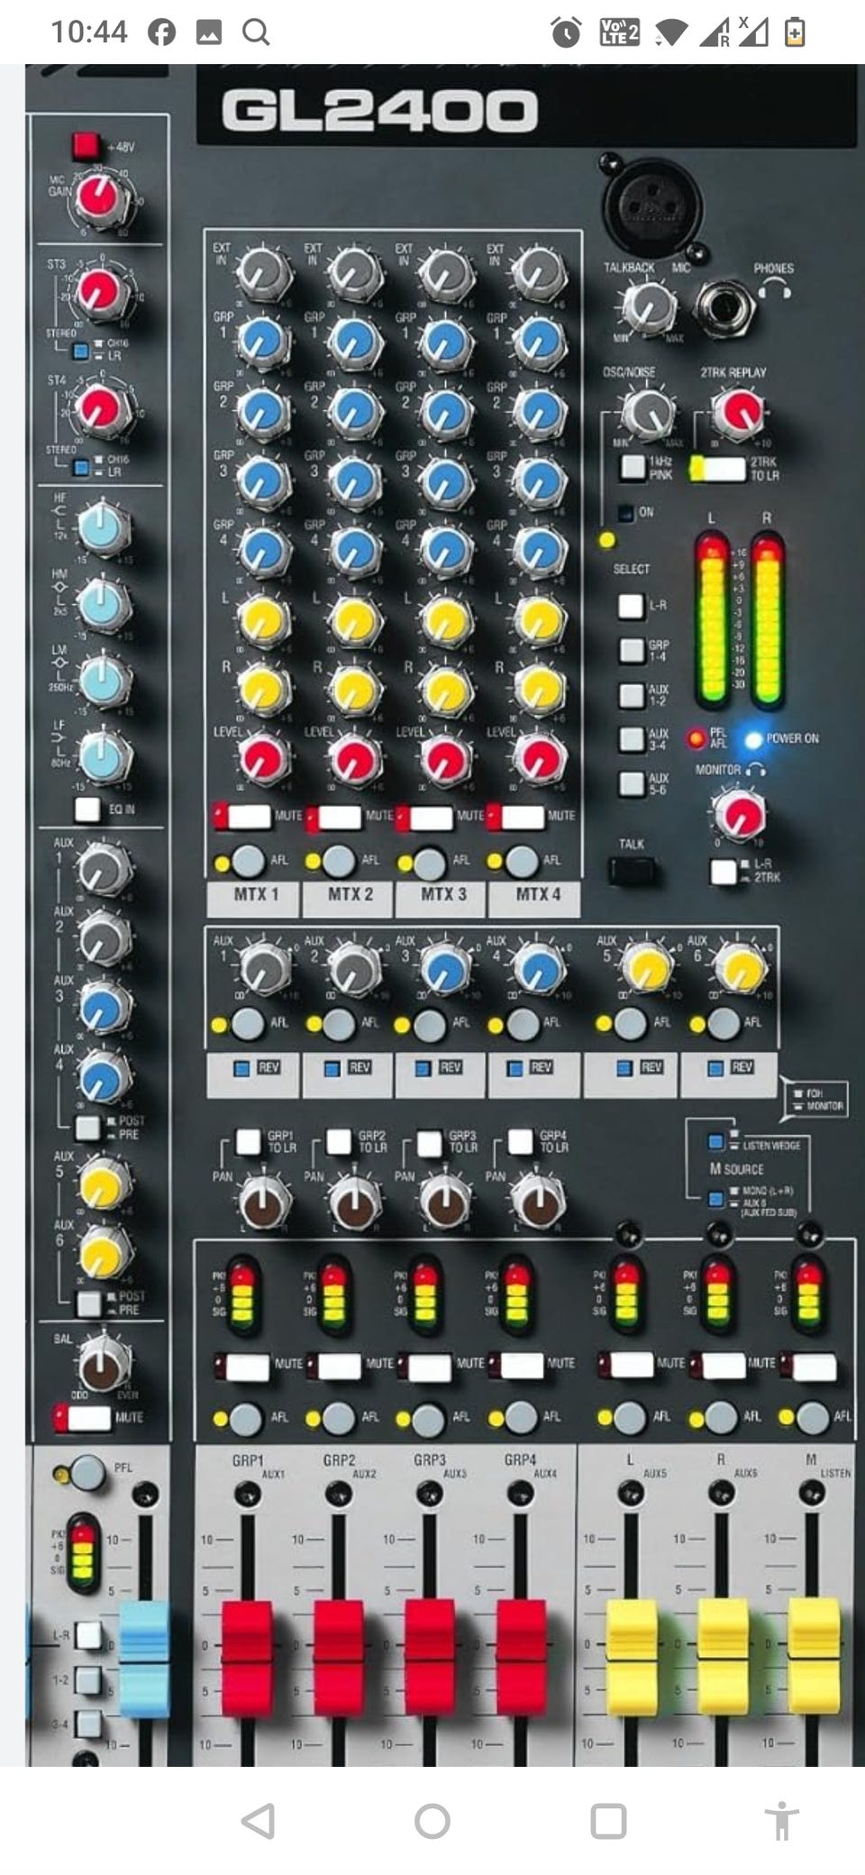Tap the image notification icon in status bar
Image resolution: width=865 pixels, height=1875 pixels.
coord(209,33)
